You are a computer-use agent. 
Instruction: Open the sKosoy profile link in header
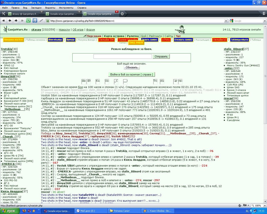[x=36, y=30]
